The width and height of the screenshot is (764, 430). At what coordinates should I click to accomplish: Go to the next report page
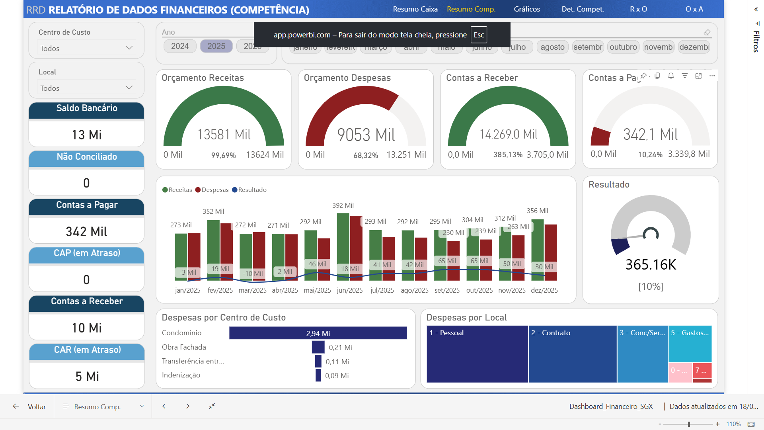(x=188, y=406)
